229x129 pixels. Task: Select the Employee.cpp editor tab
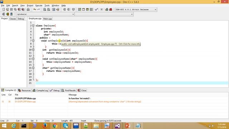click(35, 19)
